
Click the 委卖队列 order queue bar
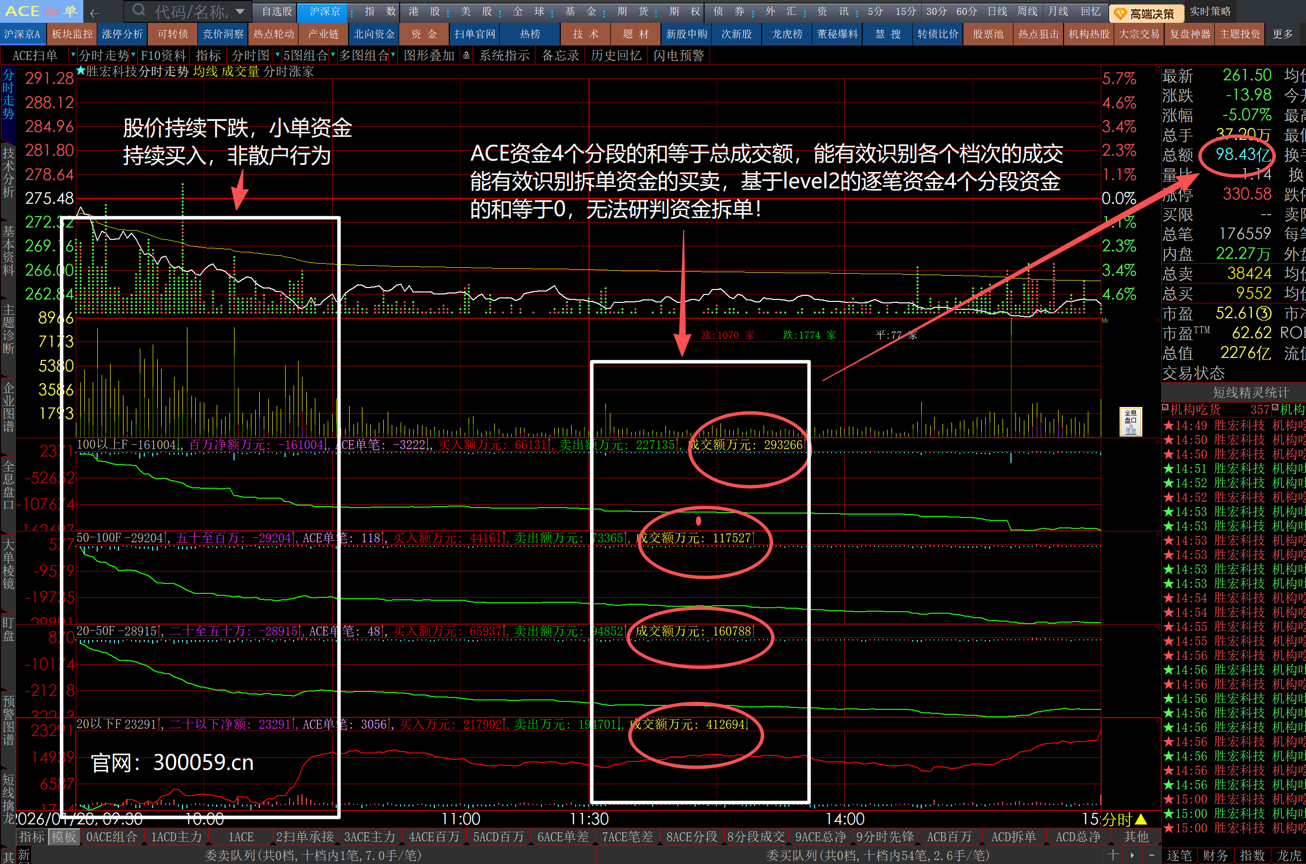tap(312, 855)
